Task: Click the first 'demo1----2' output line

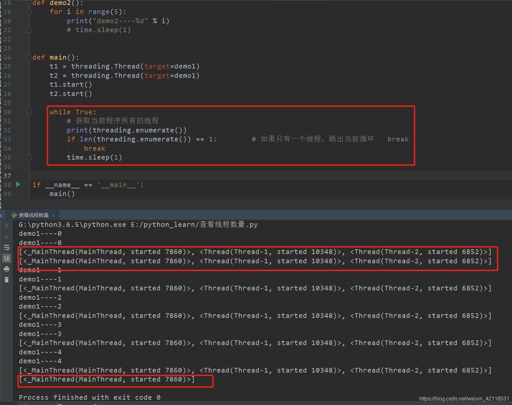Action: coord(40,298)
